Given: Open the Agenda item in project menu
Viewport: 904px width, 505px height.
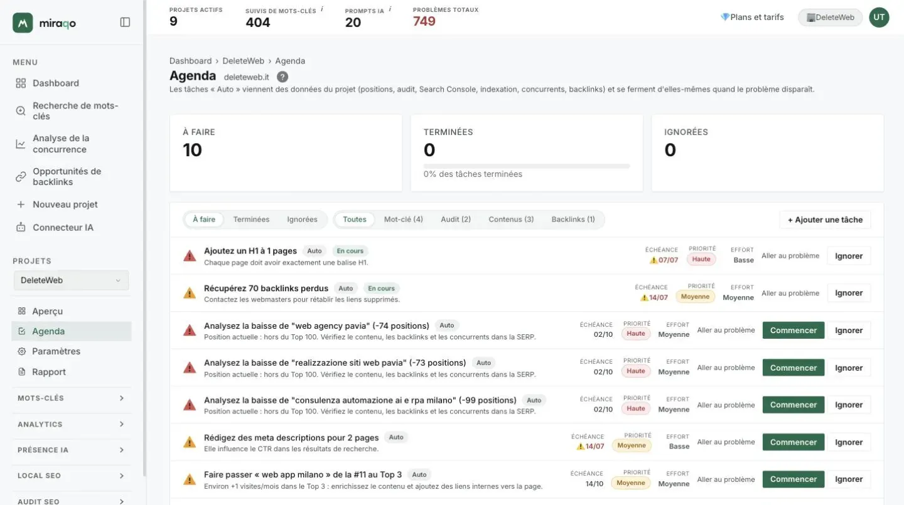Looking at the screenshot, I should pyautogui.click(x=72, y=331).
